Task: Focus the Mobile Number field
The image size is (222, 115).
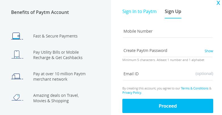Action: click(x=167, y=32)
